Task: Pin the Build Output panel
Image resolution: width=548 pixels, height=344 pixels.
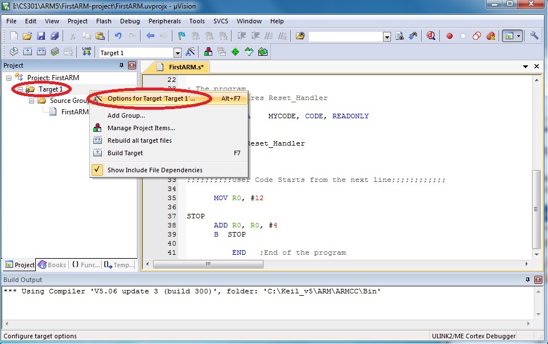Action: pos(528,280)
